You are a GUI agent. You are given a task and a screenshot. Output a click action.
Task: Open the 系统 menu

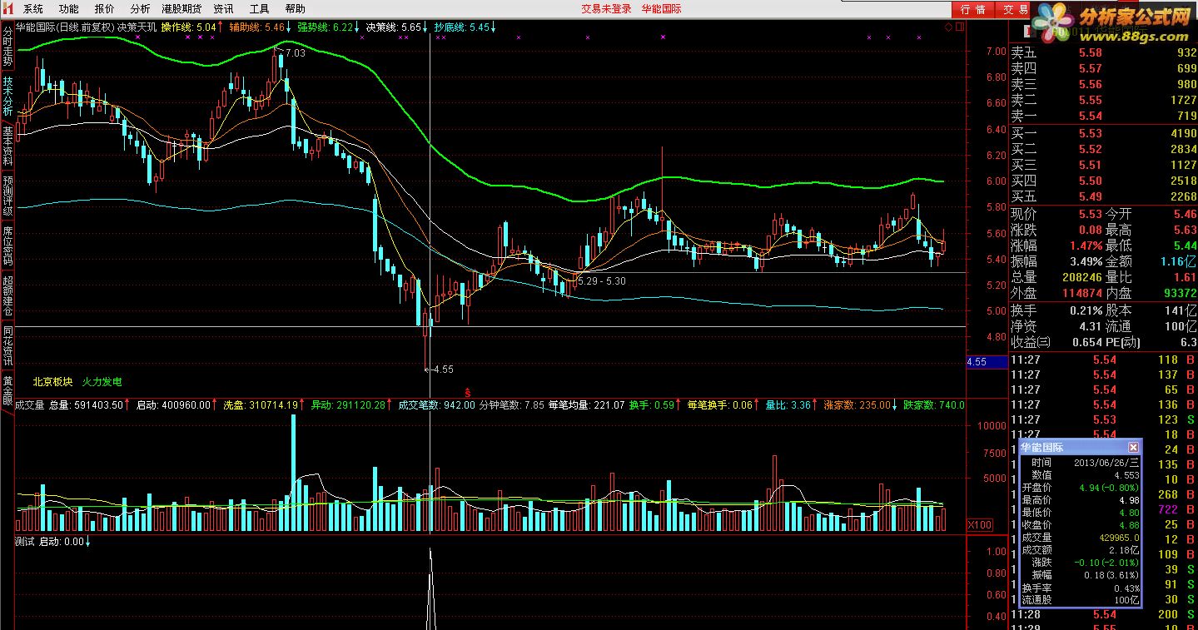[x=32, y=9]
